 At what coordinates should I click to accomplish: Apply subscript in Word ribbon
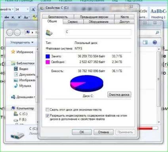pos(13,17)
